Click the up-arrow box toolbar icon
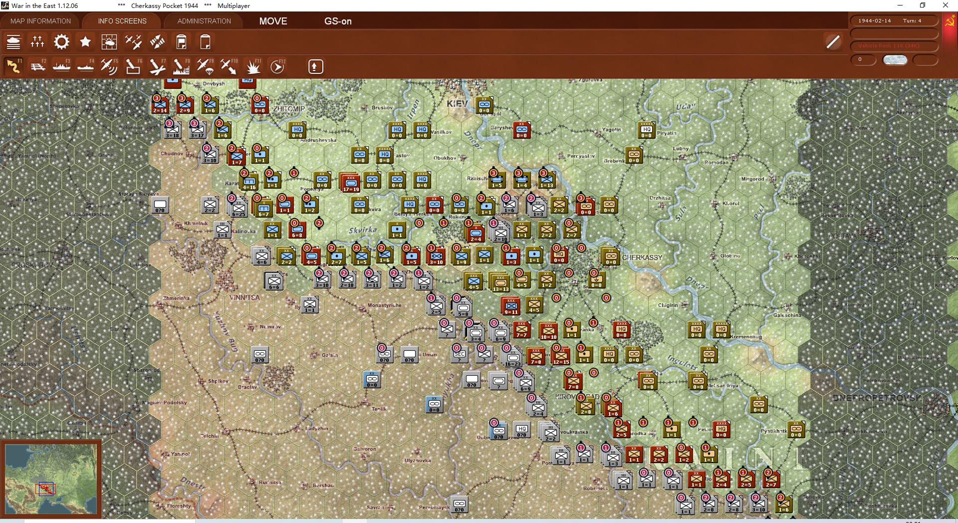The width and height of the screenshot is (958, 523). coord(315,66)
